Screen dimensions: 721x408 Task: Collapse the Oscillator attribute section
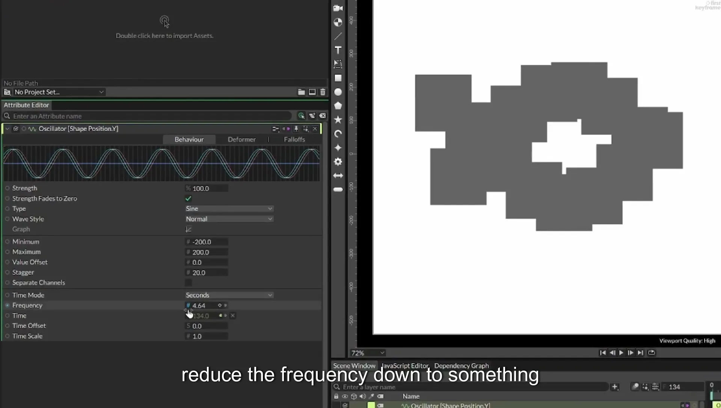(x=7, y=129)
